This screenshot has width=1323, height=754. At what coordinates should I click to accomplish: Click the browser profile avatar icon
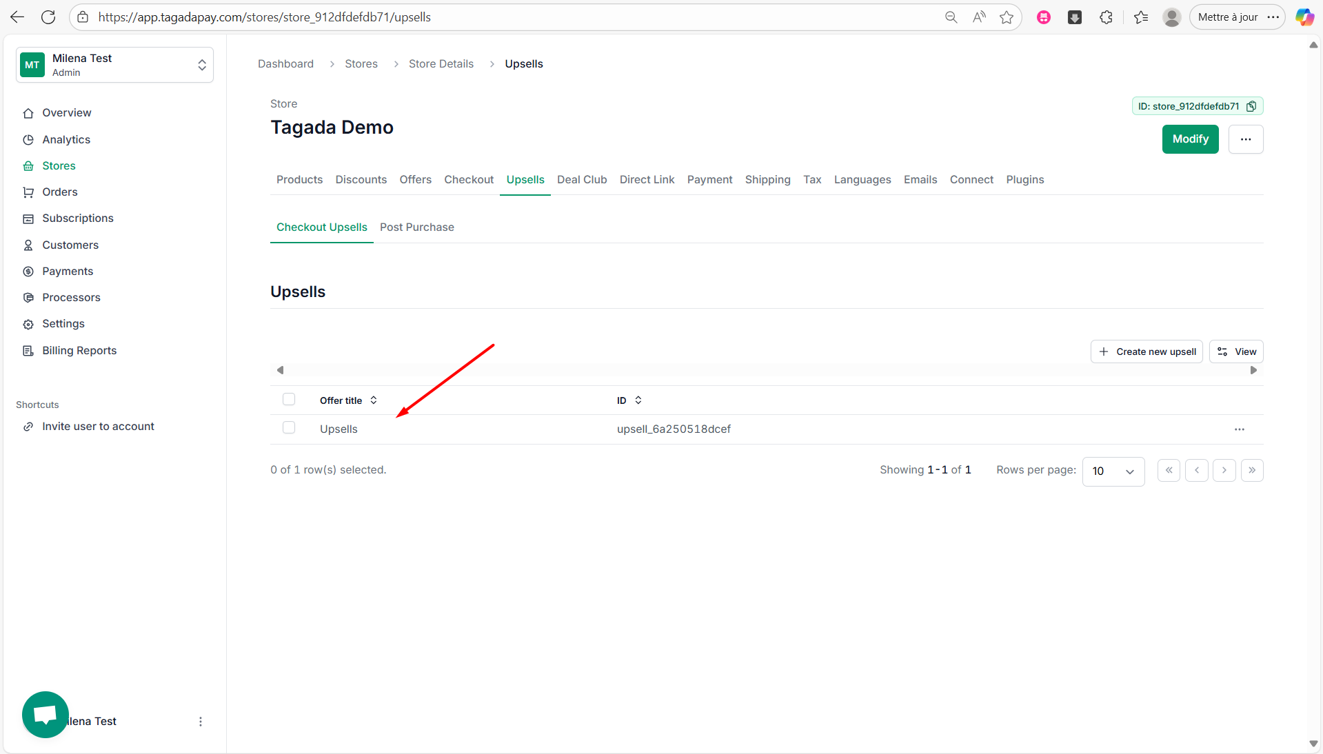coord(1171,17)
